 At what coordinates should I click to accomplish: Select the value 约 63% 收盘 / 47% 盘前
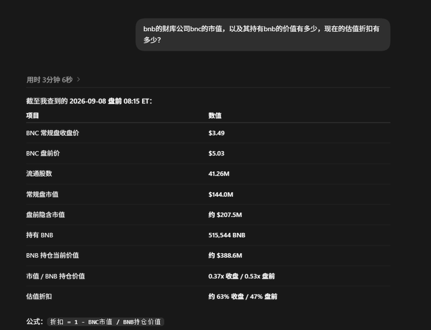coord(243,296)
